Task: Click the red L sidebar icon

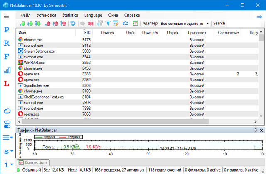Action: 6,83
